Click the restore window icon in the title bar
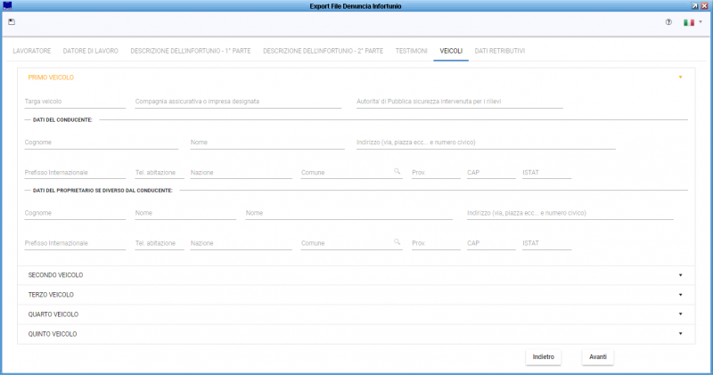713x375 pixels. tap(694, 5)
